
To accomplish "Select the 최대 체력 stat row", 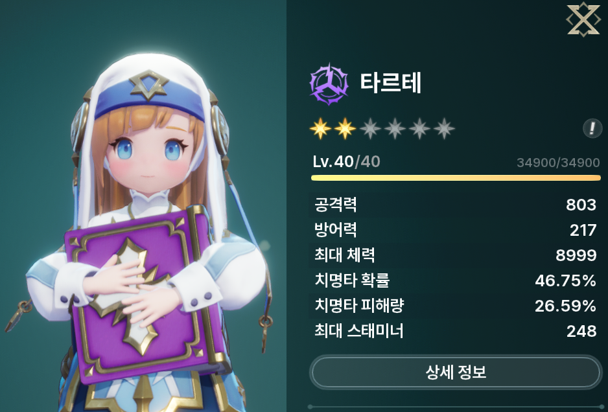I will pyautogui.click(x=455, y=255).
